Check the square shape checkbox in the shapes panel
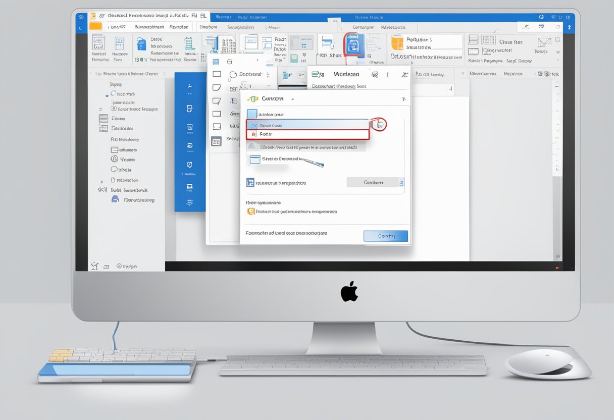Viewport: 614px width, 420px height. click(217, 74)
